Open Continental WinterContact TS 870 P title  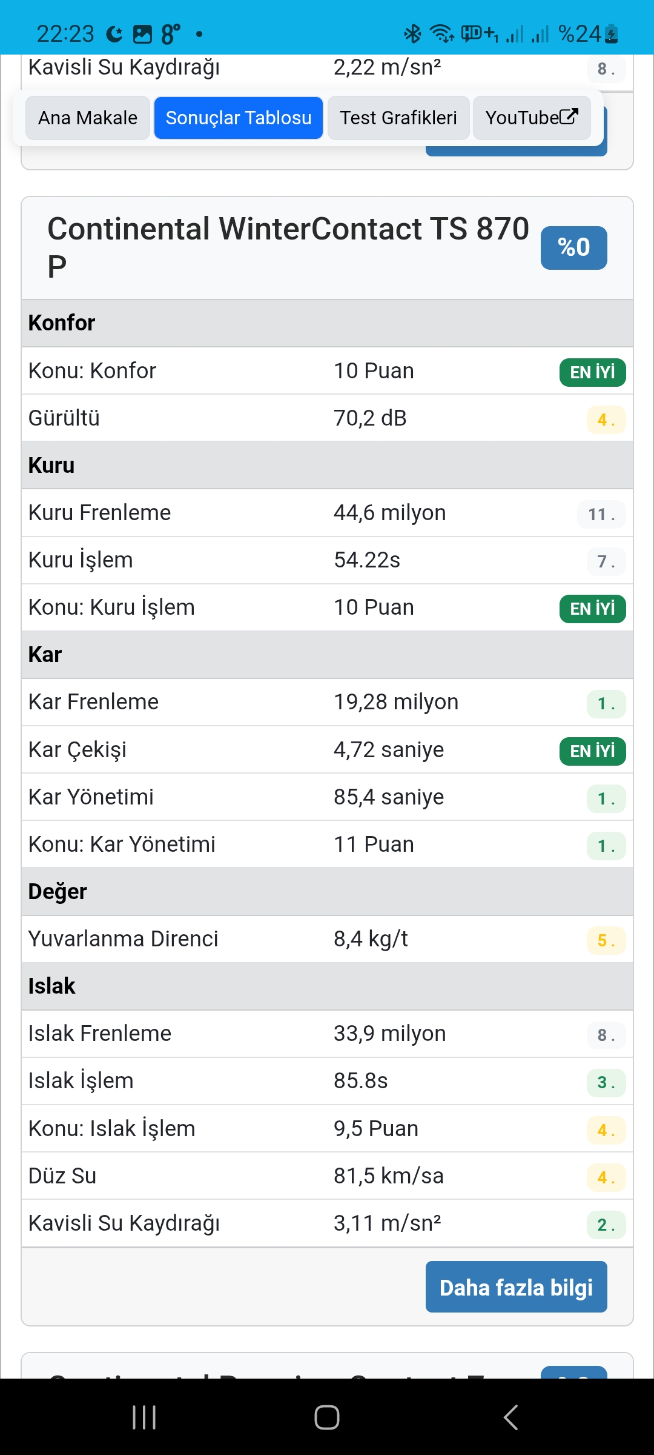pos(288,247)
